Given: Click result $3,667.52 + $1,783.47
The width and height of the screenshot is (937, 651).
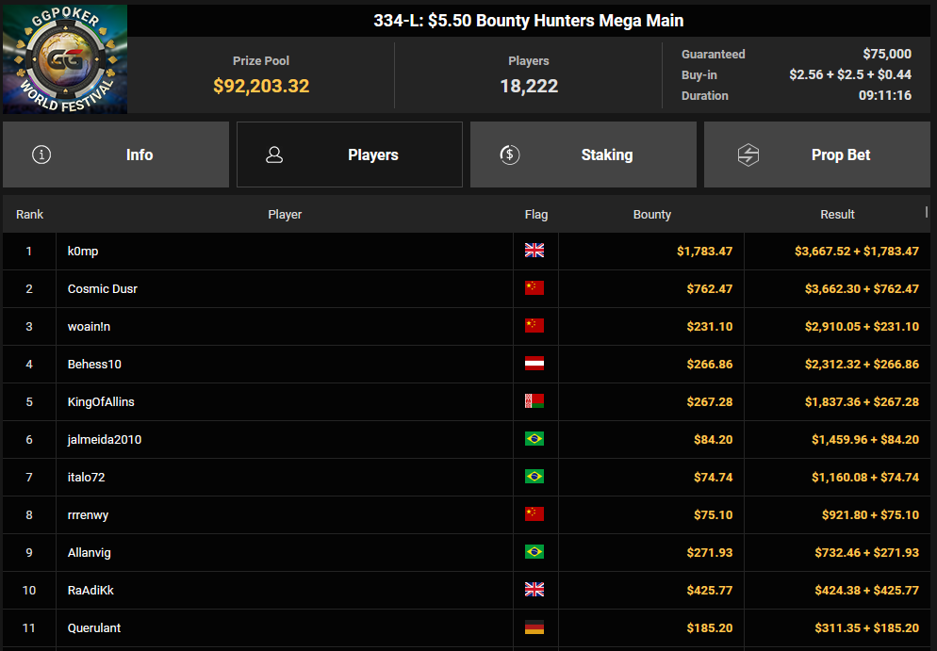Looking at the screenshot, I should 856,251.
